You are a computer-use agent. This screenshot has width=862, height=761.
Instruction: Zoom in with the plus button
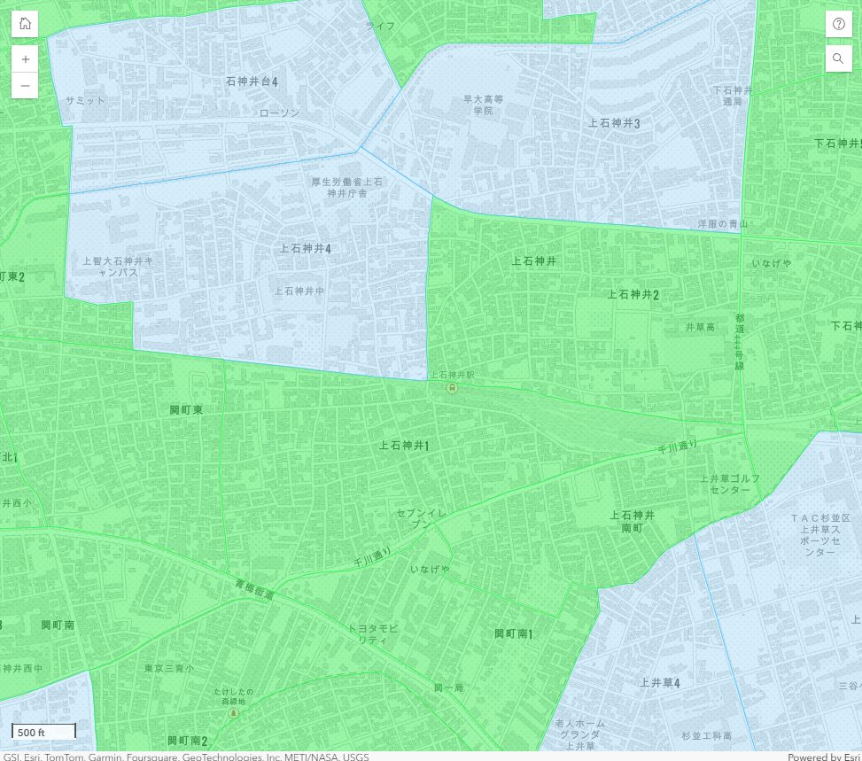pos(25,59)
